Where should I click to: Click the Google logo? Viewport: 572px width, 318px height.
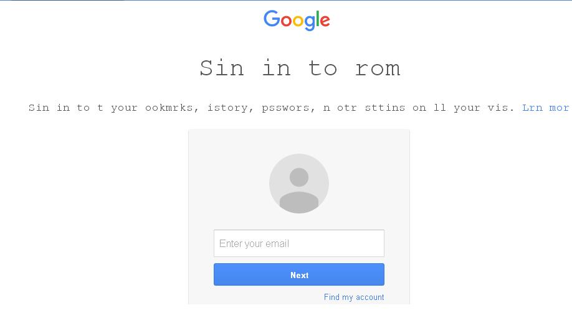pos(297,20)
